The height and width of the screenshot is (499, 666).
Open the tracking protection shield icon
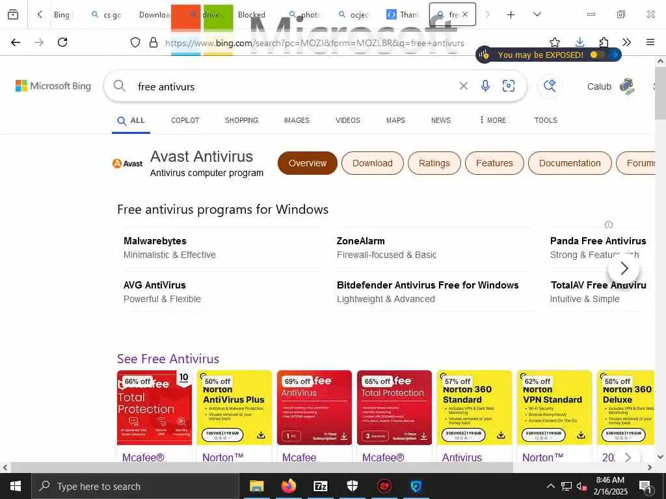click(135, 42)
